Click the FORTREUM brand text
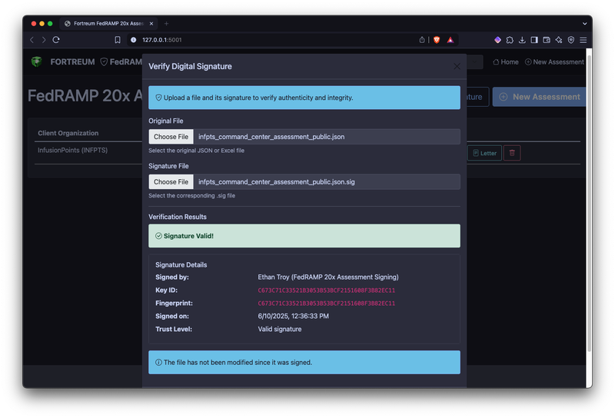Screen dimensions: 615x418 pos(72,61)
